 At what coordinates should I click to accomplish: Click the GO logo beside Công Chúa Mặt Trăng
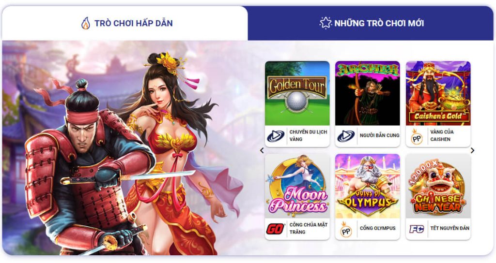pos(276,229)
